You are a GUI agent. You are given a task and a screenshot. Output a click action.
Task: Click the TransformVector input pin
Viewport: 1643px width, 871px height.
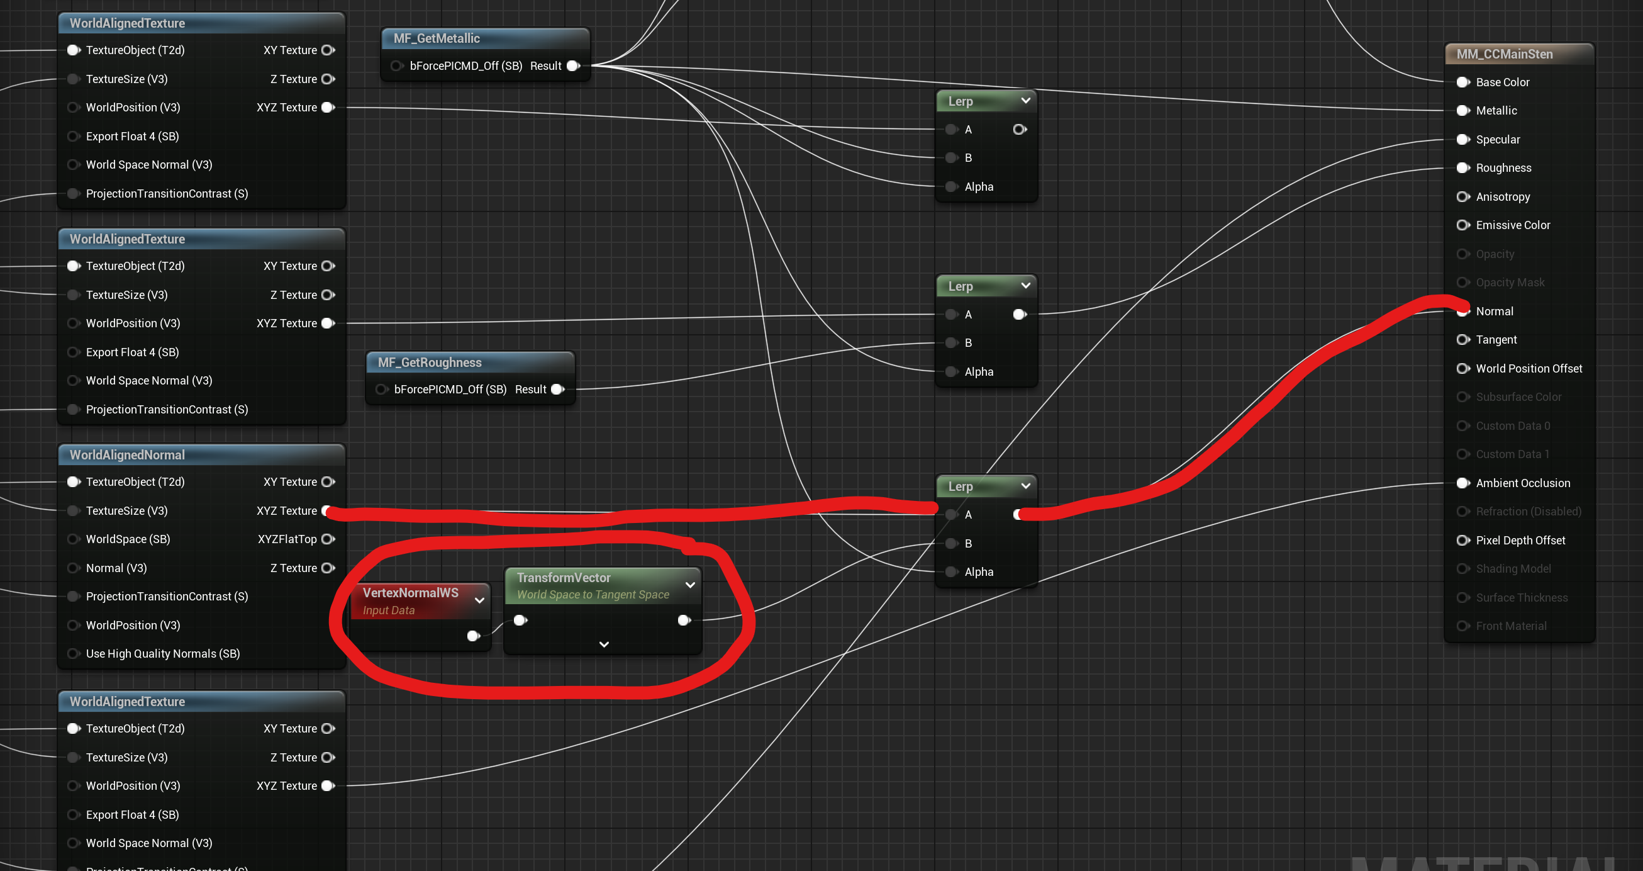pos(520,621)
